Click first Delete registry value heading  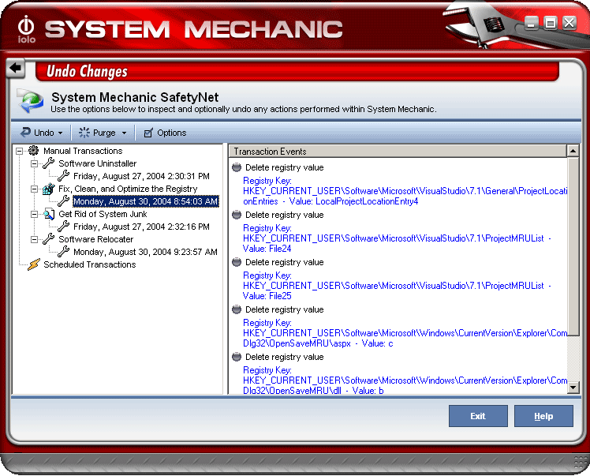(285, 167)
